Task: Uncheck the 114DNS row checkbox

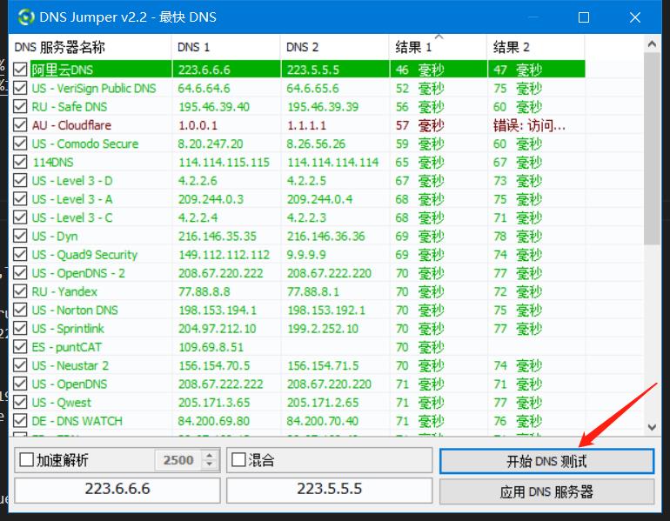Action: click(x=21, y=162)
